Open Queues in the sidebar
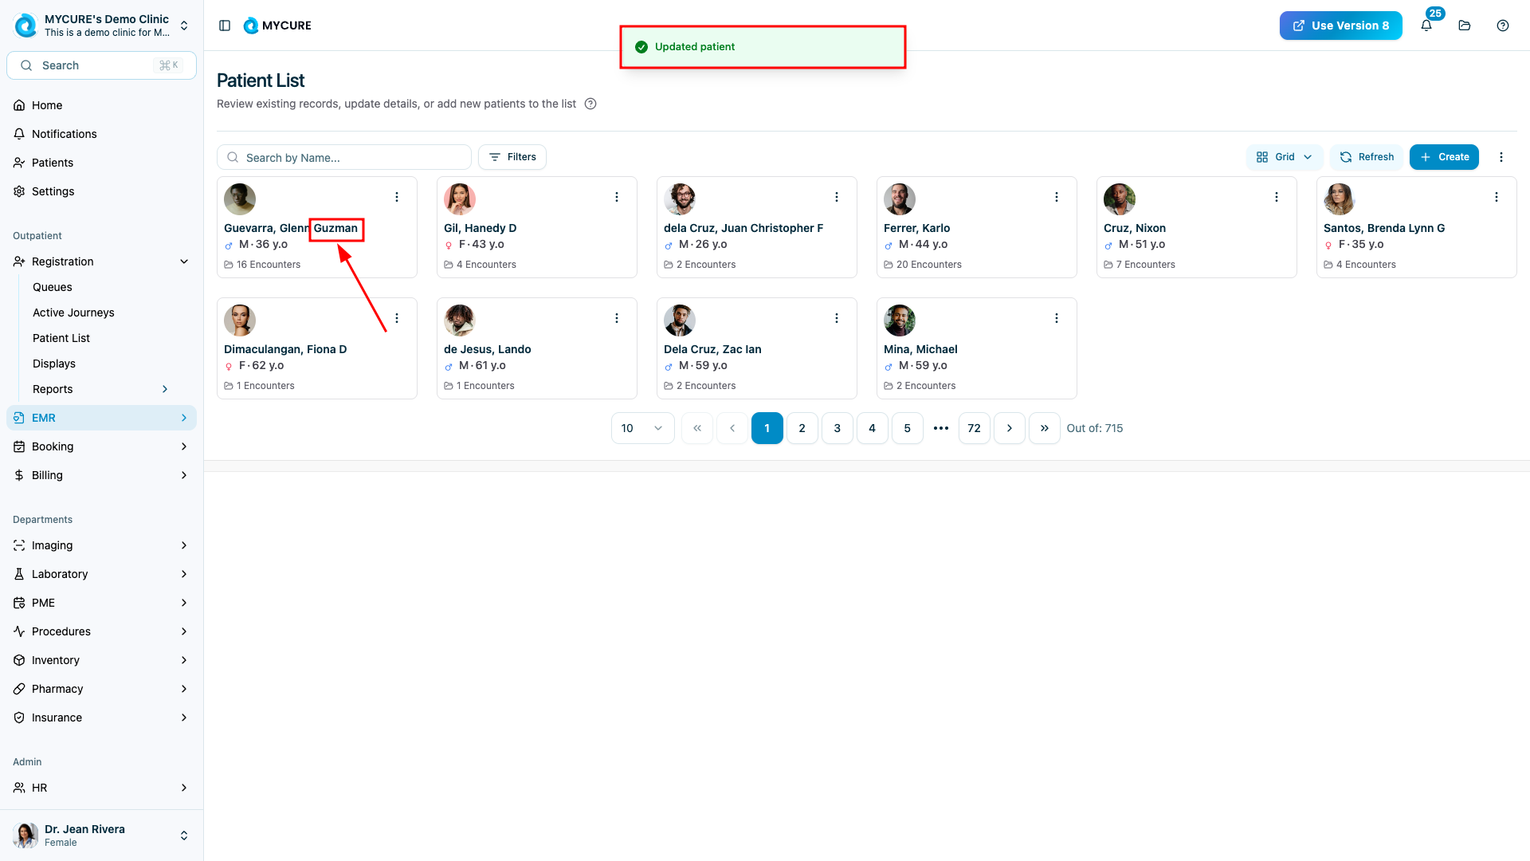Image resolution: width=1530 pixels, height=861 pixels. [x=53, y=287]
